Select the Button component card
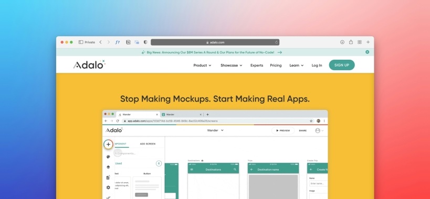 147,187
